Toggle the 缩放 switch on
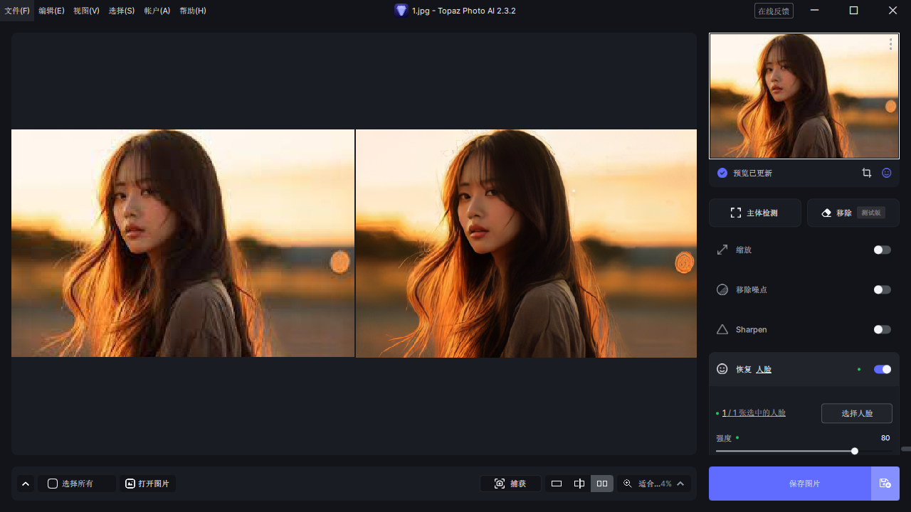 (882, 250)
